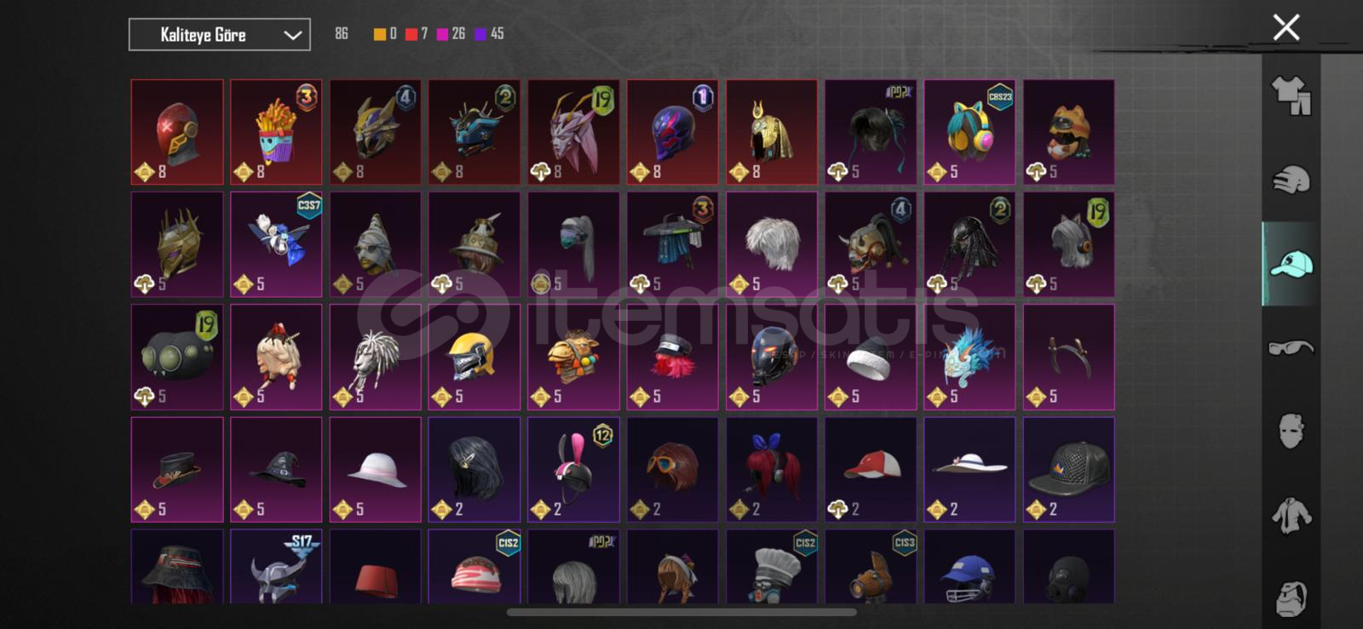Screen dimensions: 1363x629
Task: Close the inventory with the X icon
Action: pos(1285,27)
